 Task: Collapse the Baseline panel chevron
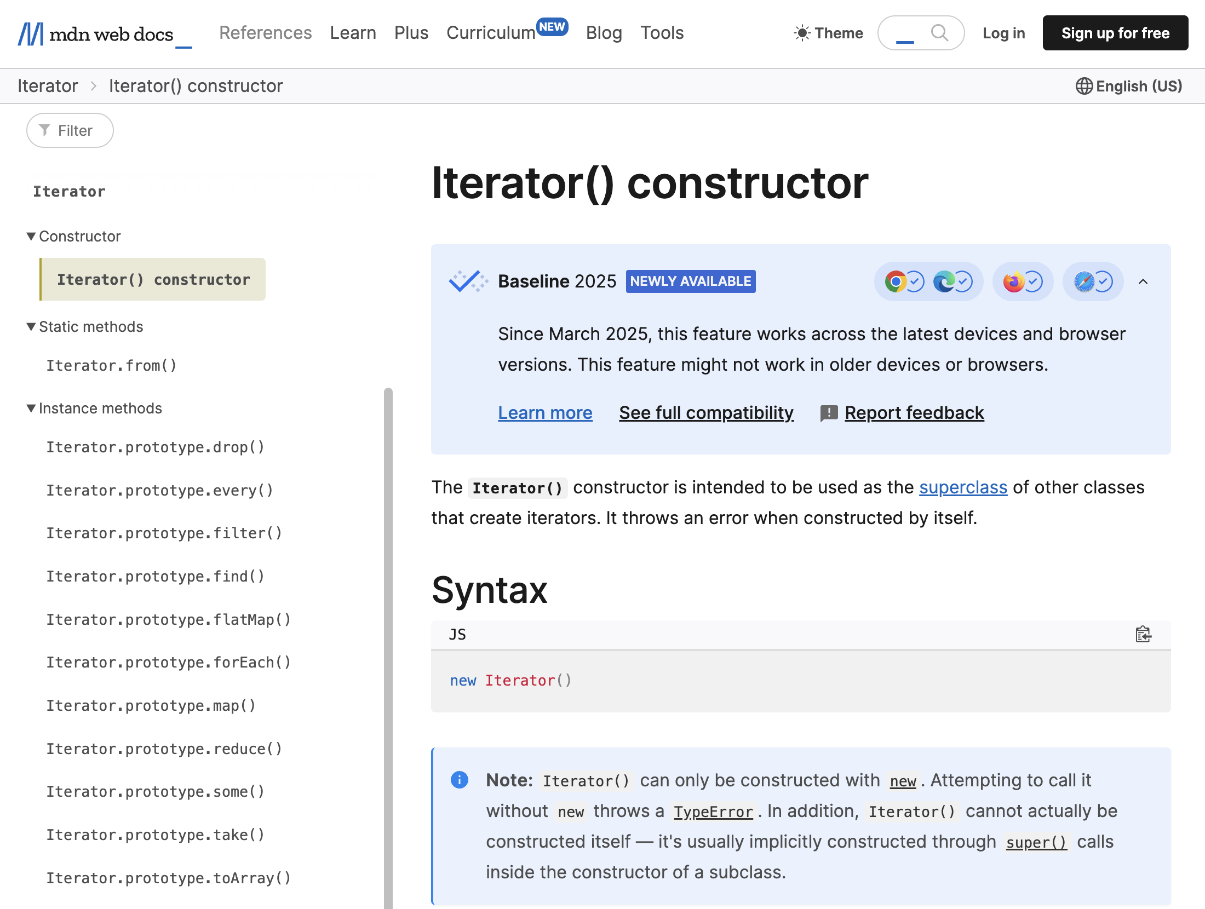[x=1143, y=281]
